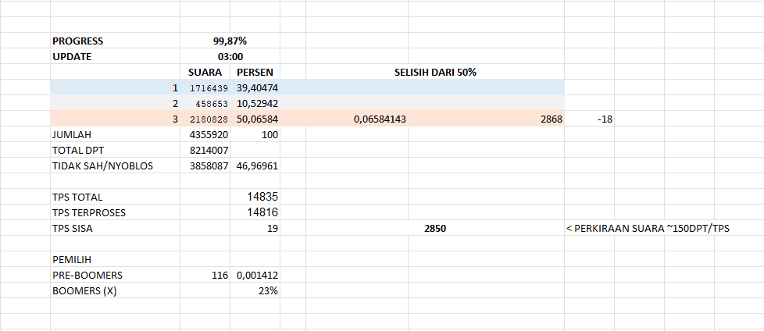Select the bold 2850 estimate cell
764x331 pixels.
click(435, 228)
